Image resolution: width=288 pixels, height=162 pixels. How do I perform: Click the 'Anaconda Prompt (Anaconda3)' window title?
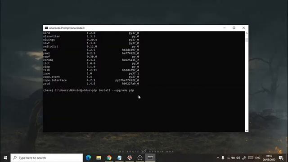[x=67, y=28]
